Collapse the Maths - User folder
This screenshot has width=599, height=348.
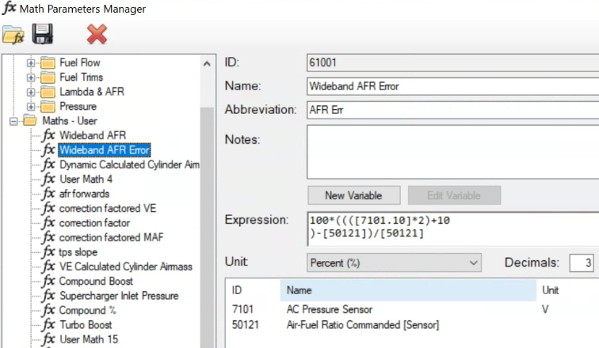coord(13,121)
